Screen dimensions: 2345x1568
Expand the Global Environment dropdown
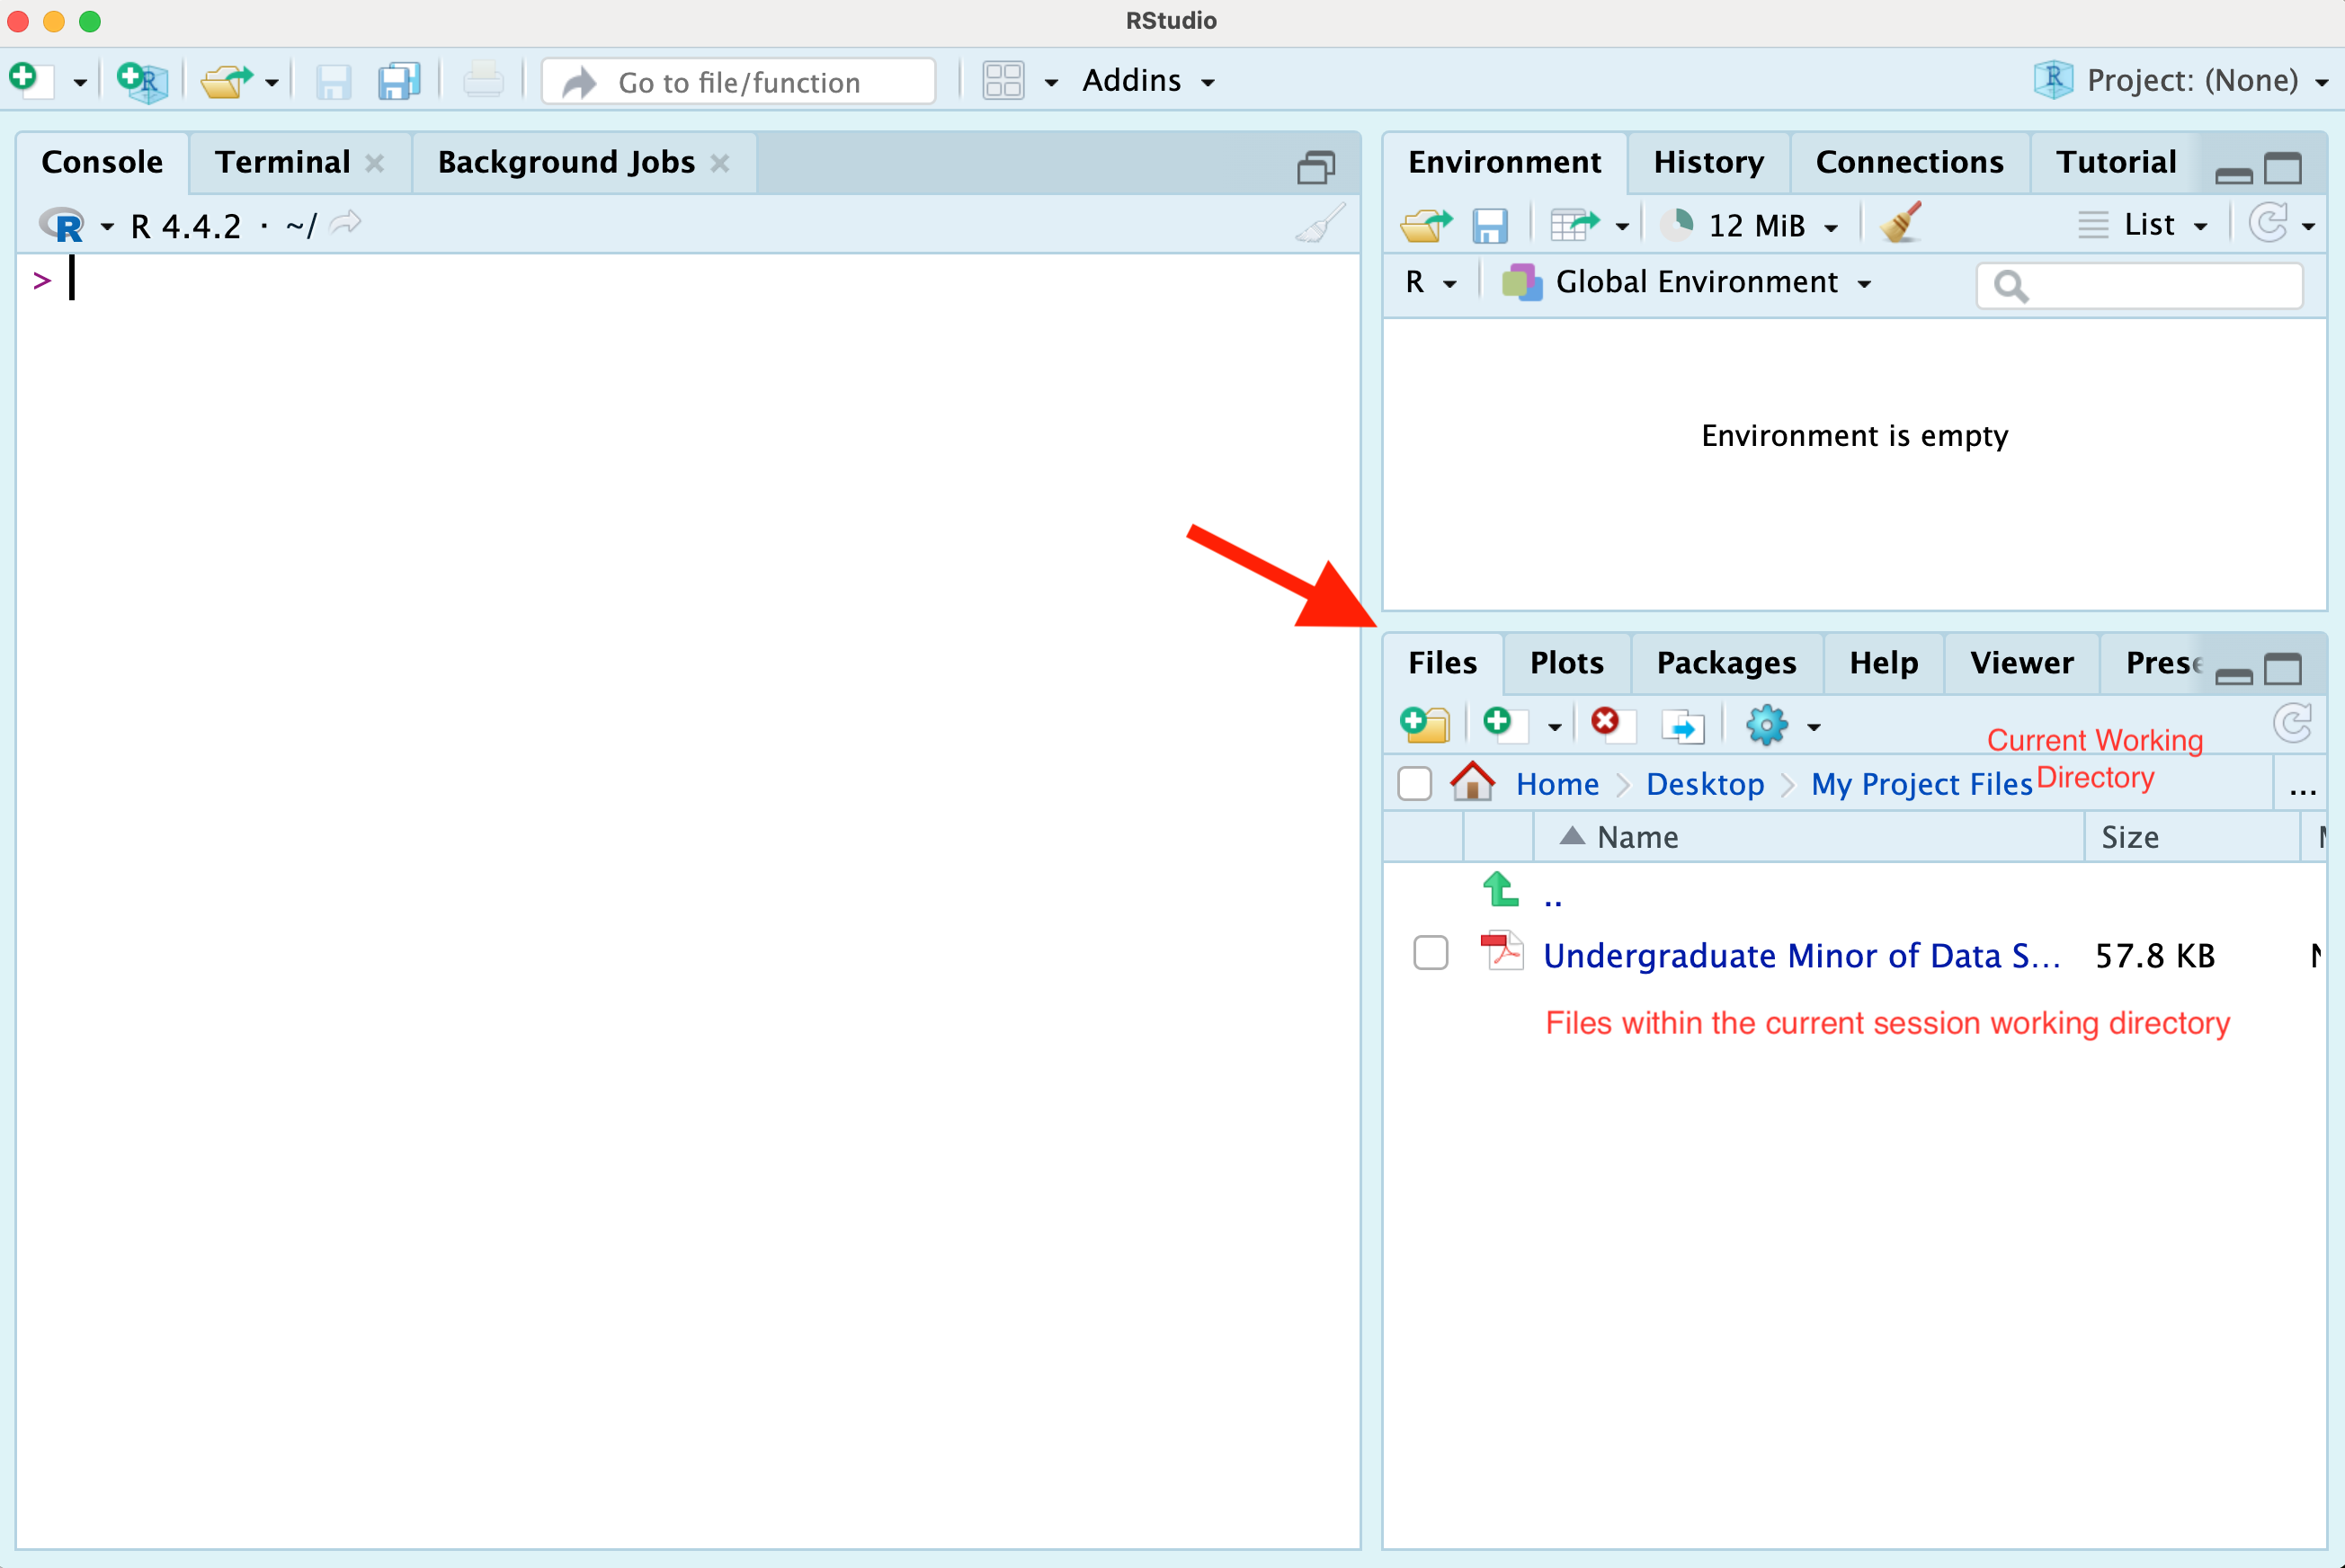coord(1687,283)
